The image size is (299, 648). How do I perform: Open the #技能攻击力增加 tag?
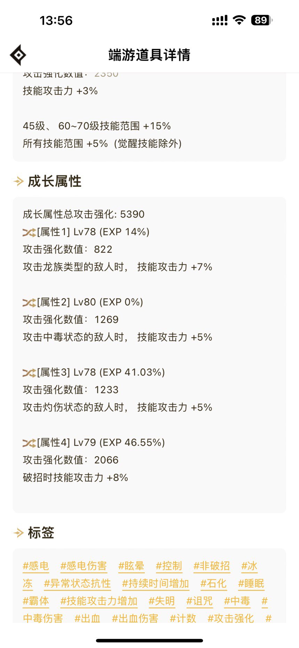point(99,601)
